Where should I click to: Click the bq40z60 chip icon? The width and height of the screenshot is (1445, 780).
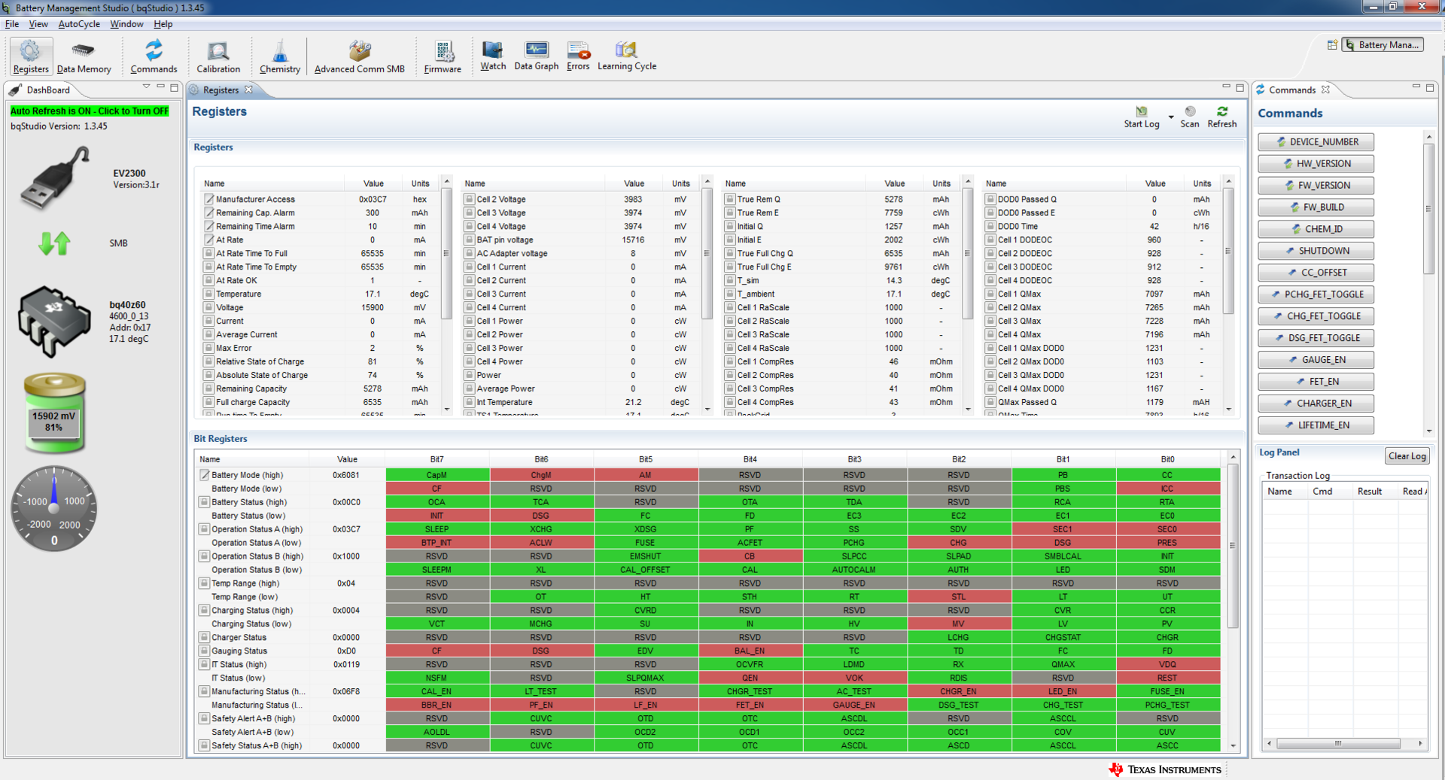click(54, 321)
